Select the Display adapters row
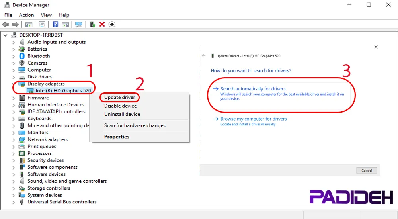Image resolution: width=398 pixels, height=219 pixels. coord(46,84)
